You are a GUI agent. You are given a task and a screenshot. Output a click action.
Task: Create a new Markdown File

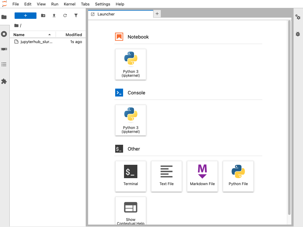point(202,176)
